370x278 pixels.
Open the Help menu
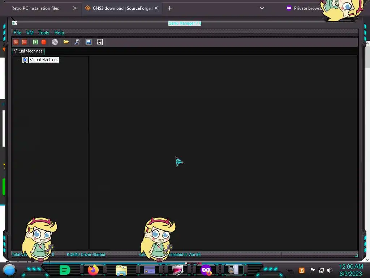click(x=59, y=33)
